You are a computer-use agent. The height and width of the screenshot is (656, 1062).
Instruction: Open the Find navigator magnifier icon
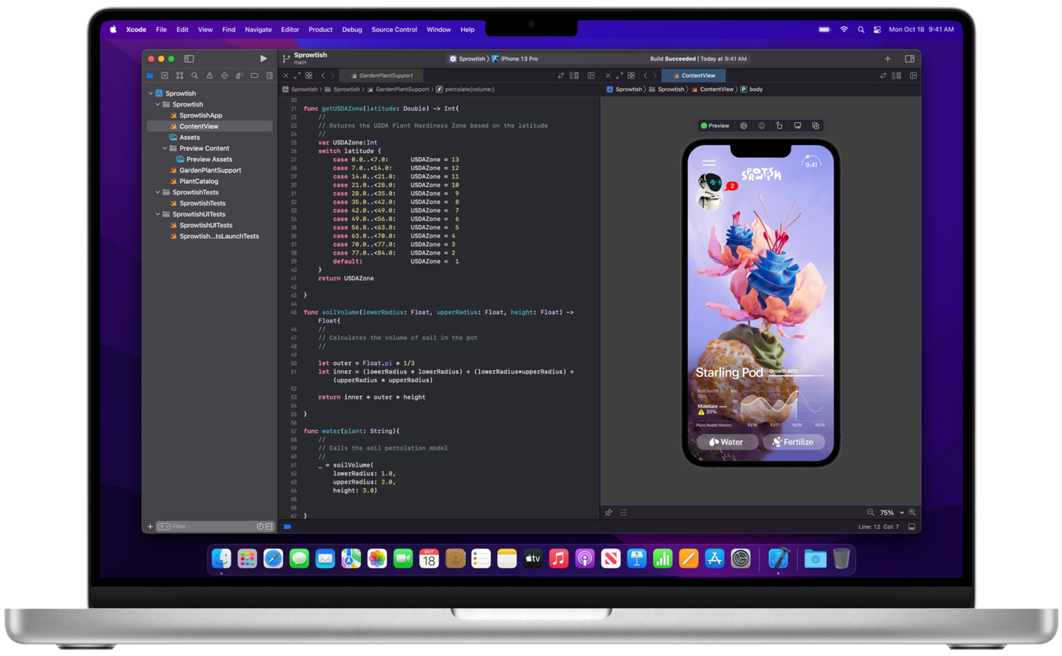194,76
